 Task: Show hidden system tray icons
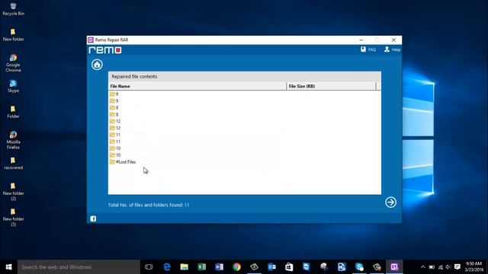point(422,267)
